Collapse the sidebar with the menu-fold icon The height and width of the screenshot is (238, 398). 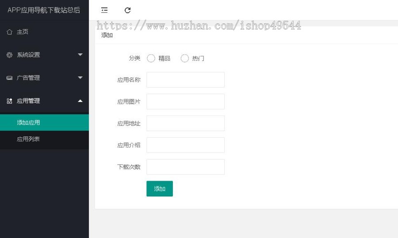104,10
